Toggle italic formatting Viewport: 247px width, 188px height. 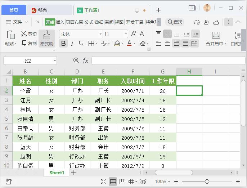tap(72, 43)
